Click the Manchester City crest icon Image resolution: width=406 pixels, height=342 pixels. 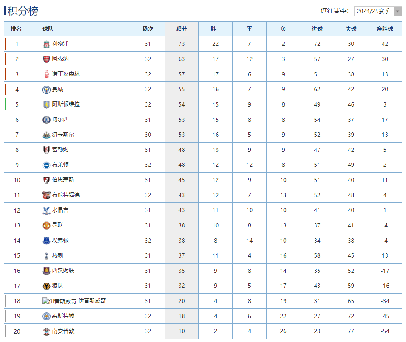(x=46, y=90)
